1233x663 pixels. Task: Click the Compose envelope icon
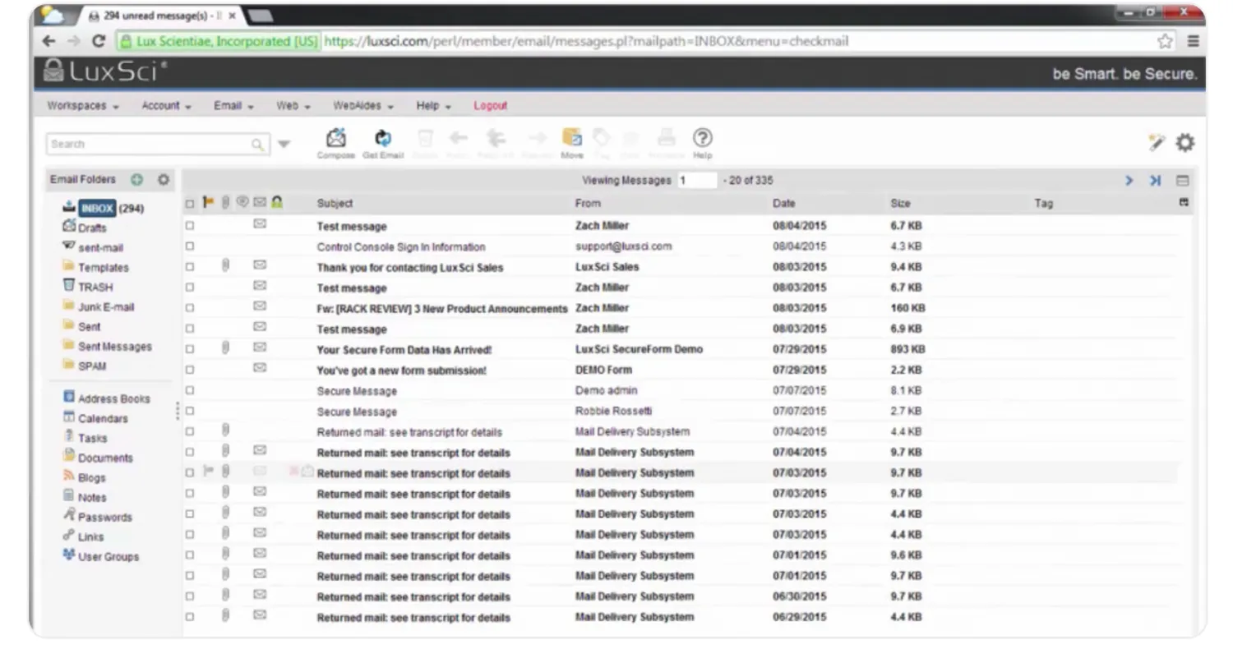[x=335, y=138]
